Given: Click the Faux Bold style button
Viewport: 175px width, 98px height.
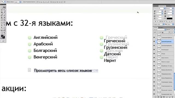Looking at the screenshot, I should [x=156, y=22].
